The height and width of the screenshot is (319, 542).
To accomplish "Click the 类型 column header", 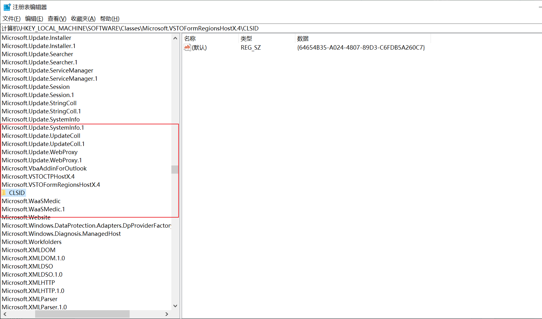I will 267,39.
